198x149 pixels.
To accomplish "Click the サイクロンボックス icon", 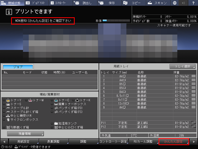I will 8,119.
